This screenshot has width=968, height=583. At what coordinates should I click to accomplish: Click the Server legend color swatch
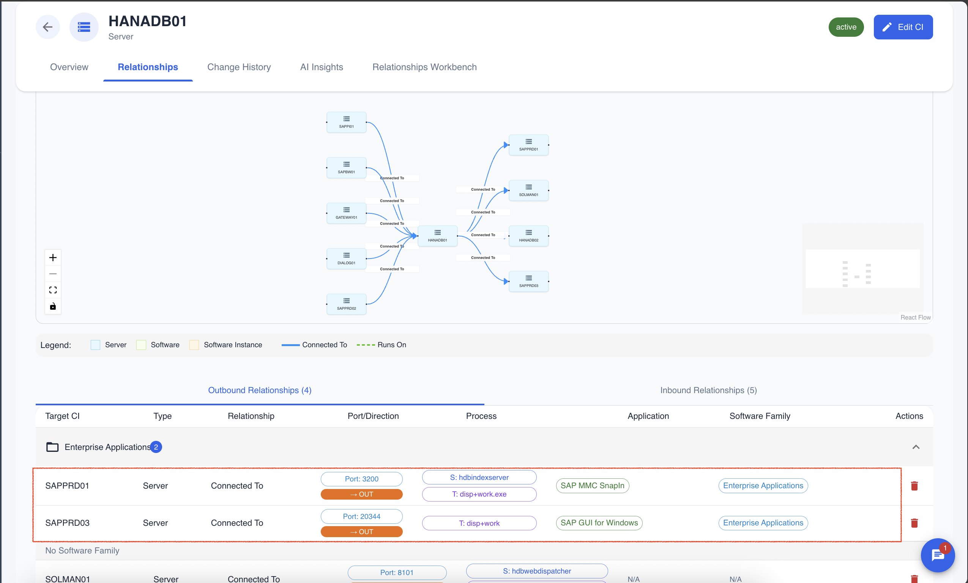click(95, 345)
